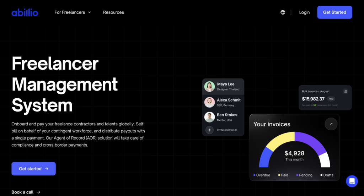Click the arrow icon on invoices card
The height and width of the screenshot is (196, 364).
(x=331, y=124)
